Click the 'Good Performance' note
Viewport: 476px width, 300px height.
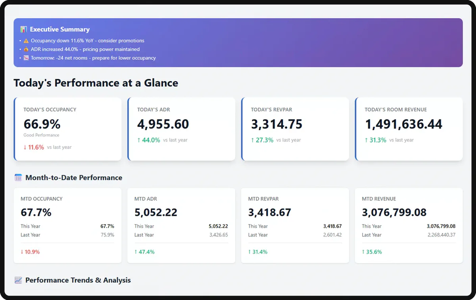pos(41,135)
